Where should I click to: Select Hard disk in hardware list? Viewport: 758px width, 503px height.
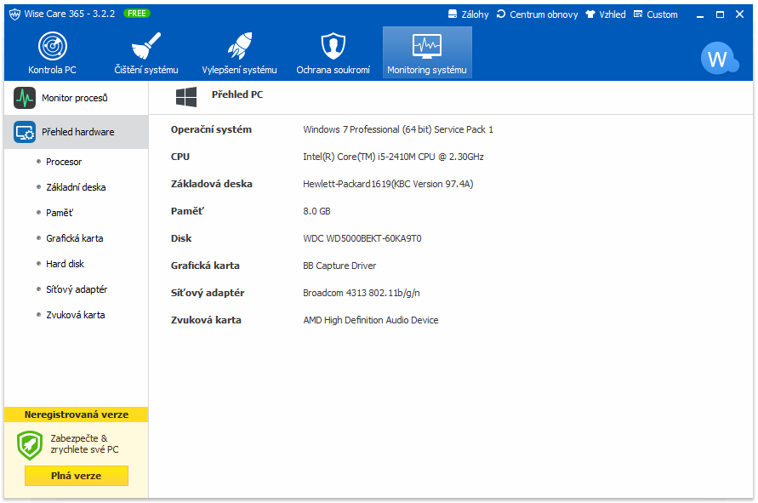pos(65,264)
